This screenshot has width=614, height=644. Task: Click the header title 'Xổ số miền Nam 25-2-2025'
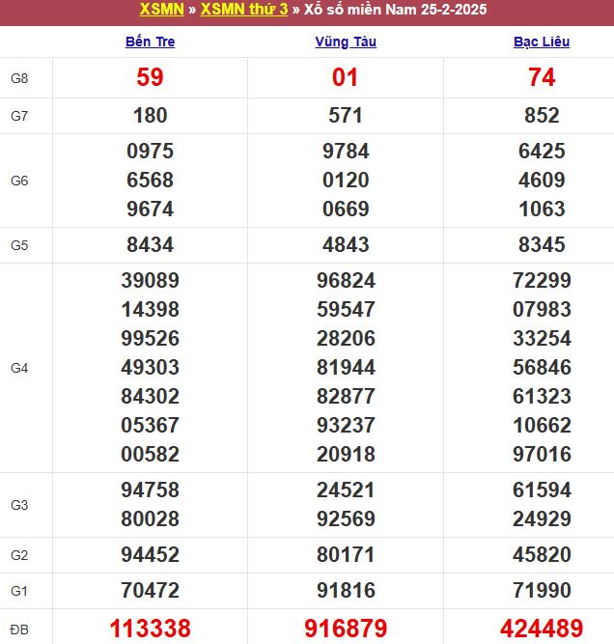[395, 9]
